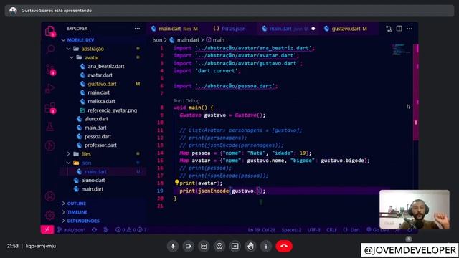Viewport: 459px width, 258px height.
Task: Click the json breadcrumb segment
Action: coord(157,40)
